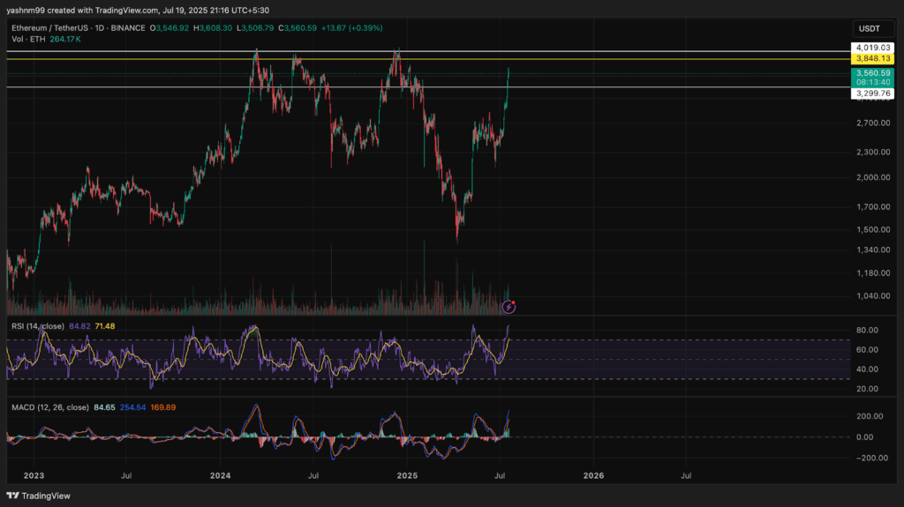Click the 4,019.03 price level label
This screenshot has width=904, height=507.
pyautogui.click(x=873, y=48)
